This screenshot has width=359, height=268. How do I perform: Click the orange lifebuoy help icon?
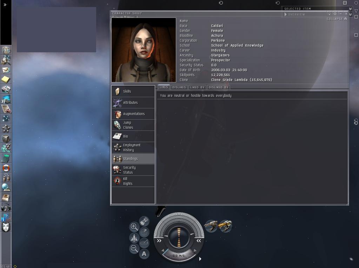6,168
